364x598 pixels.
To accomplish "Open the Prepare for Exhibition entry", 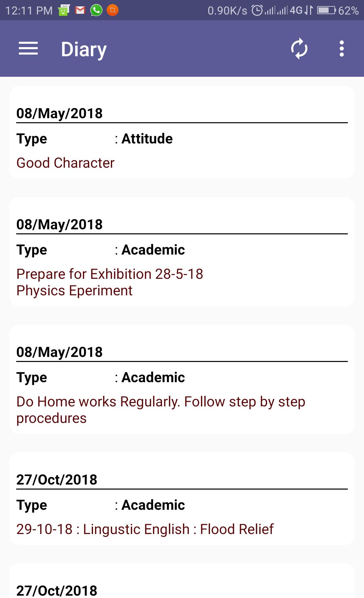I will tap(182, 252).
